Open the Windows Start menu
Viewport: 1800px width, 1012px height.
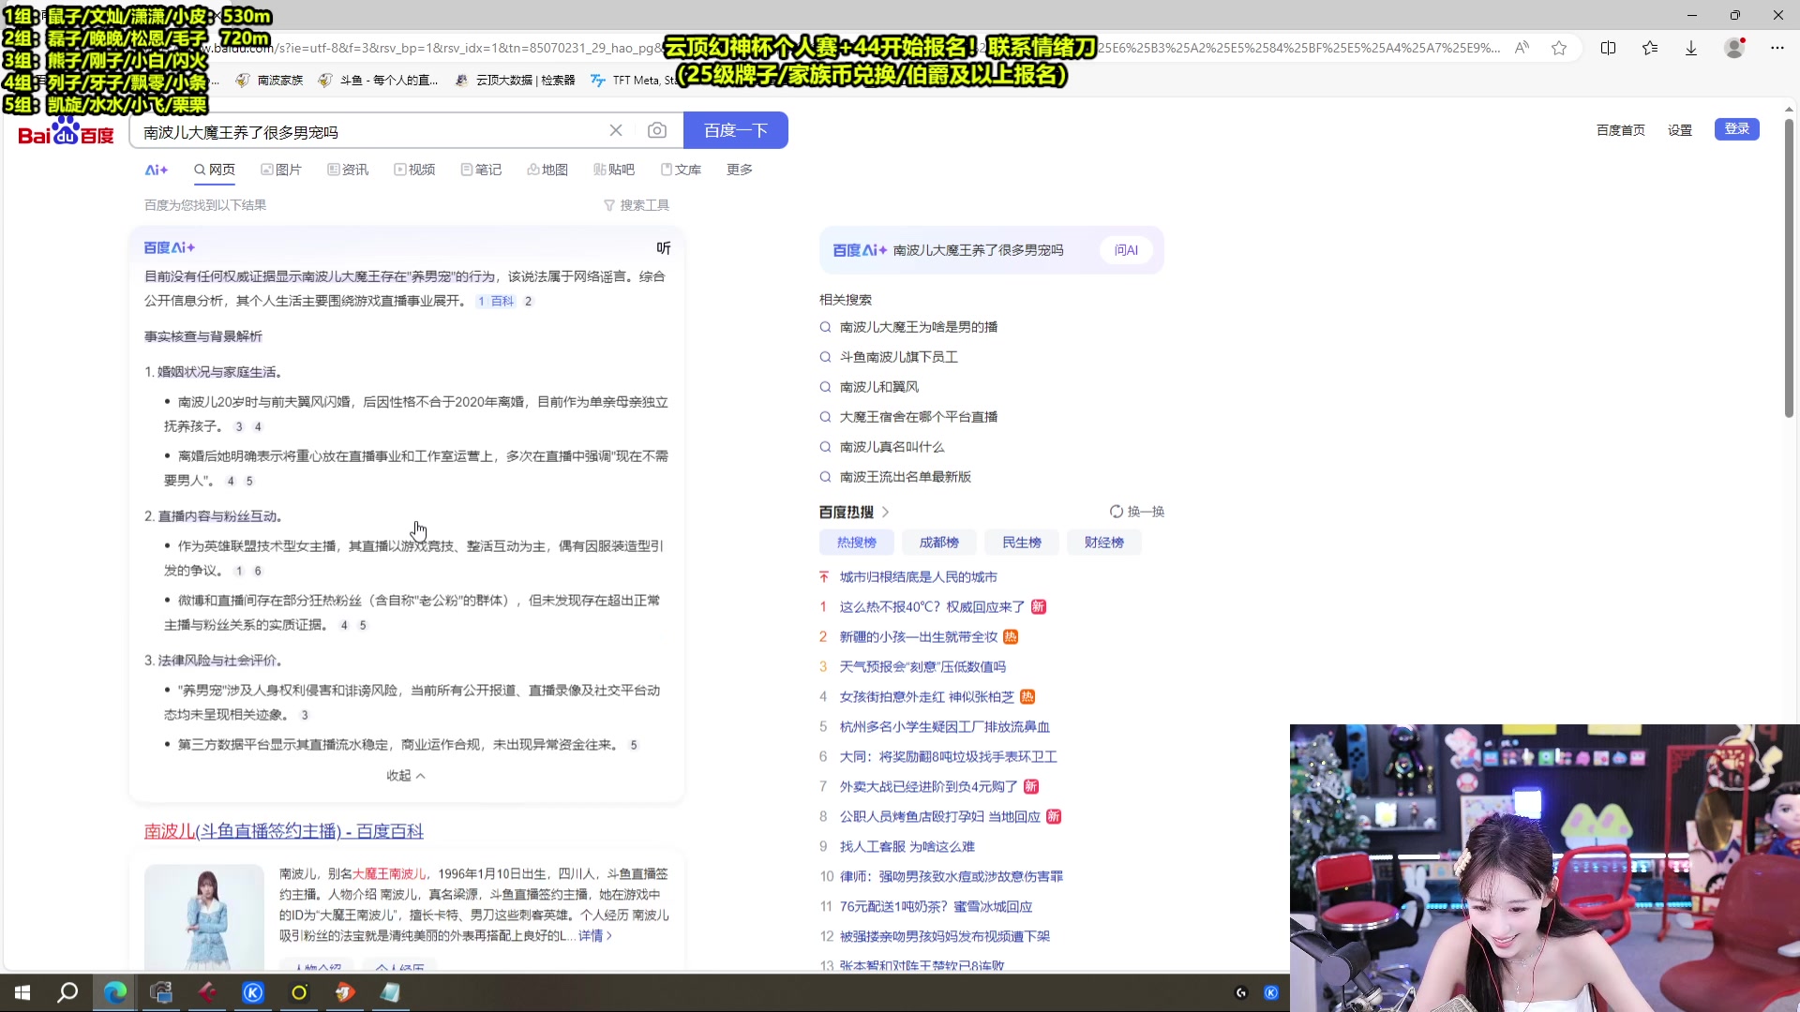point(22,992)
